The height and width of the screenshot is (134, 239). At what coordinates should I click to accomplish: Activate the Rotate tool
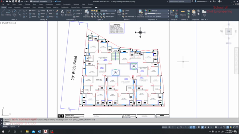pyautogui.click(x=41, y=11)
